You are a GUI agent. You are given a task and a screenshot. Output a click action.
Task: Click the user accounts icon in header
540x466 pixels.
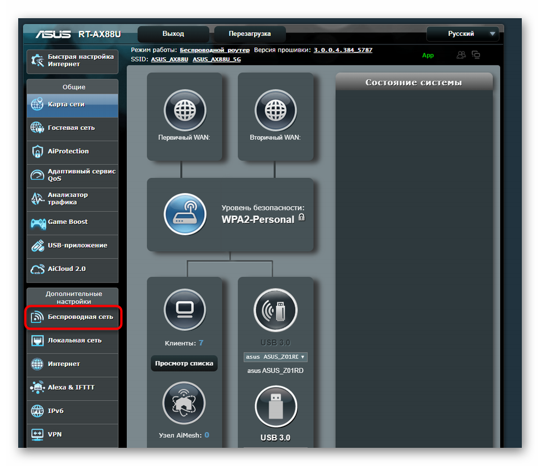tap(461, 55)
